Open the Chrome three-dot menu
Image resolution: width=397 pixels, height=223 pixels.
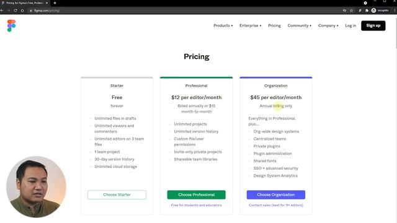tap(395, 11)
